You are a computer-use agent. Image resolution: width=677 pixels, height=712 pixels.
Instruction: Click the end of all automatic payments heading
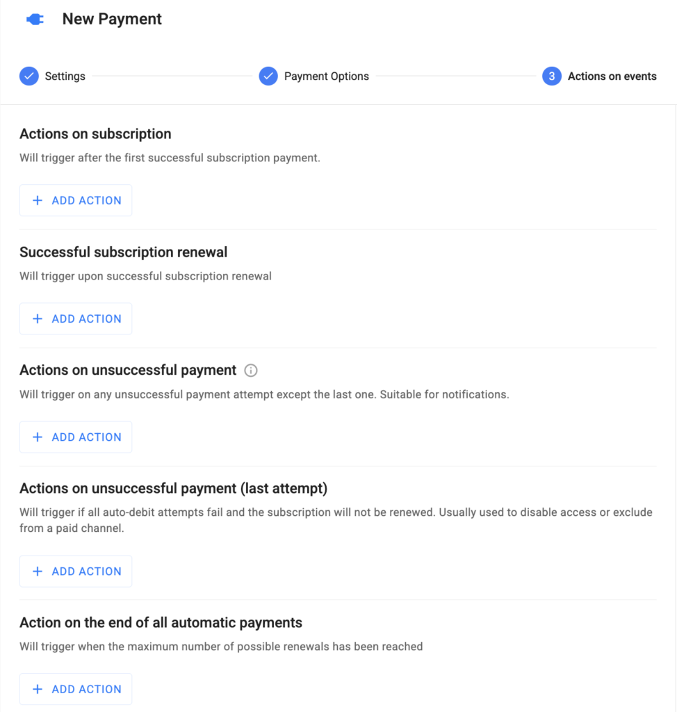pyautogui.click(x=161, y=622)
